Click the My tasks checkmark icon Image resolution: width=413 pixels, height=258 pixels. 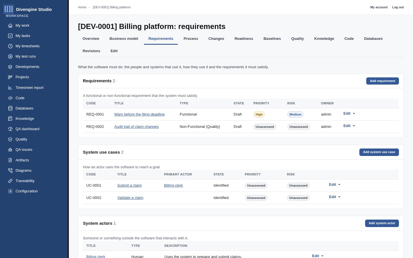tap(10, 36)
